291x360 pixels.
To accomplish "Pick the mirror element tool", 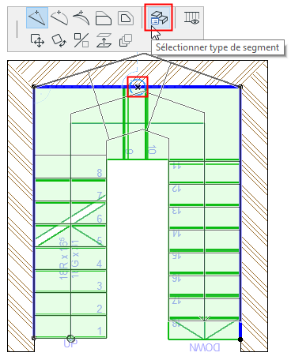I will tap(81, 40).
